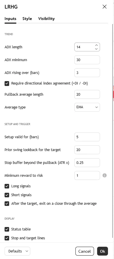Focus the ADX minimum input field
114x259 pixels.
[87, 60]
